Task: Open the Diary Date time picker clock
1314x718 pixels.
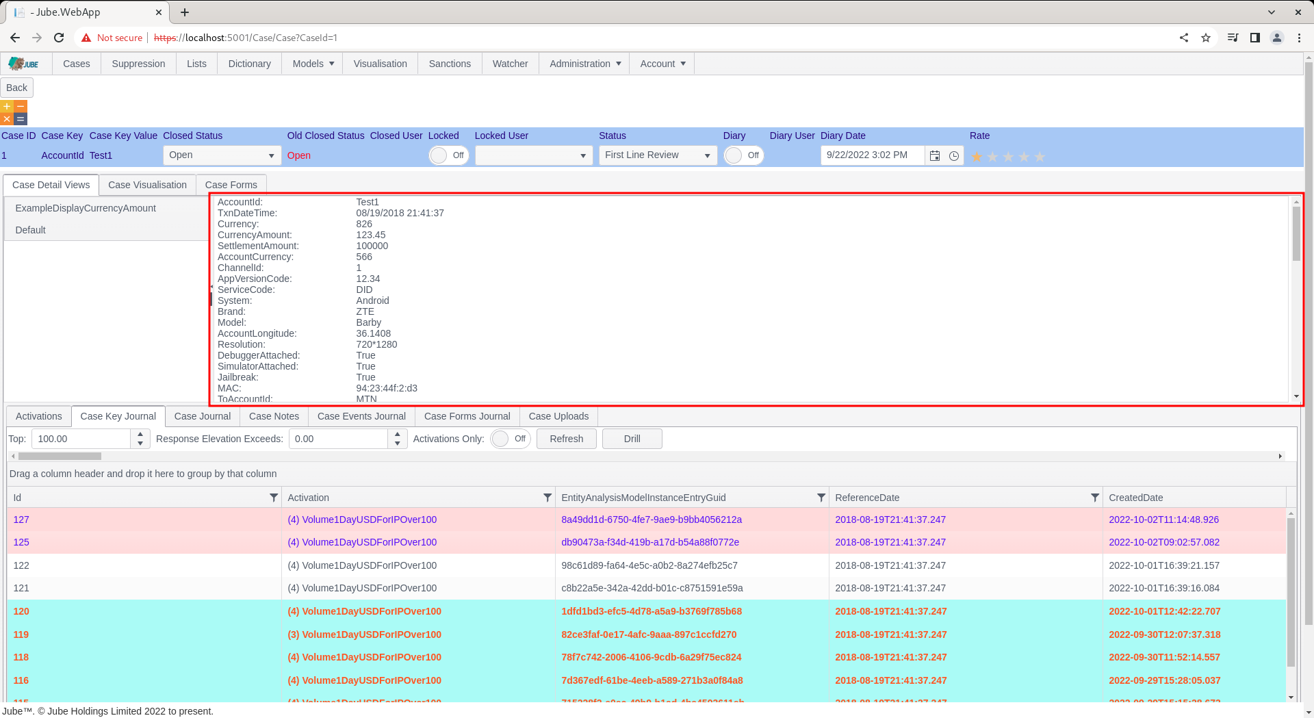Action: point(954,155)
